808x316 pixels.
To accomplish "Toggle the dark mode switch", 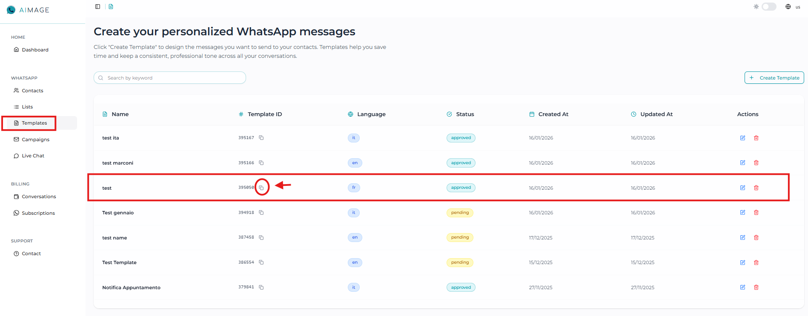I will pyautogui.click(x=769, y=6).
